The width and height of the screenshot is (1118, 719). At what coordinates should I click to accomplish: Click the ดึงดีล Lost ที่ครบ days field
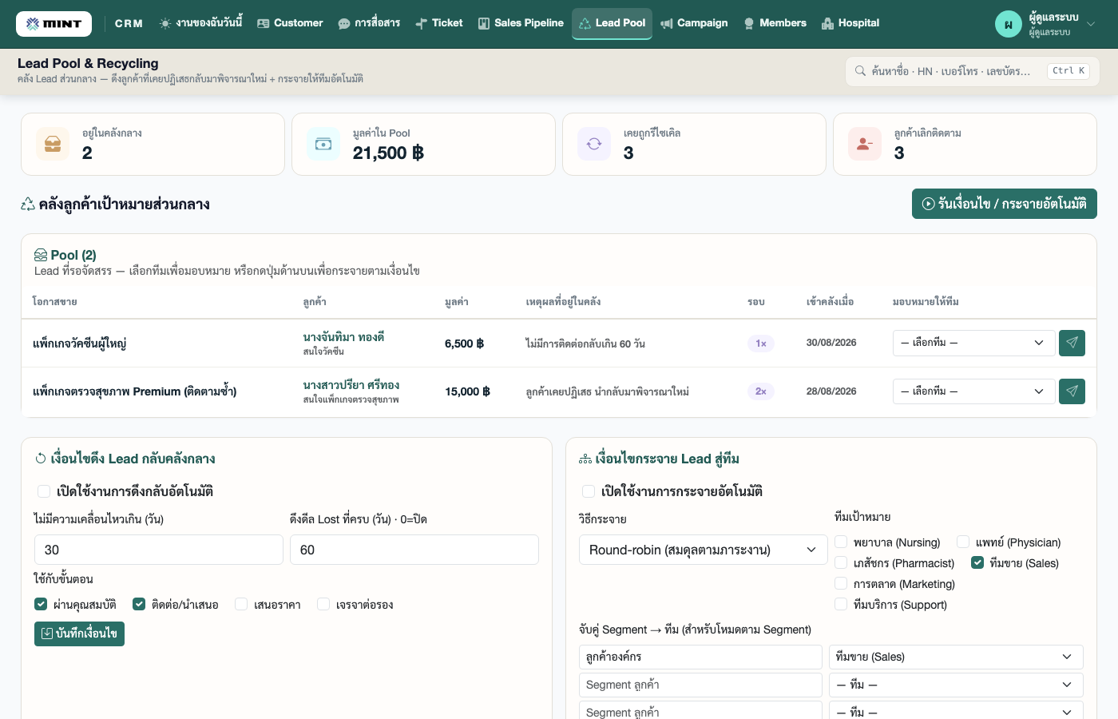point(414,550)
